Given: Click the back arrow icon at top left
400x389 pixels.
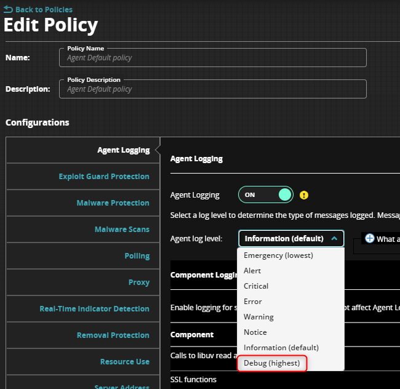Looking at the screenshot, I should [8, 9].
